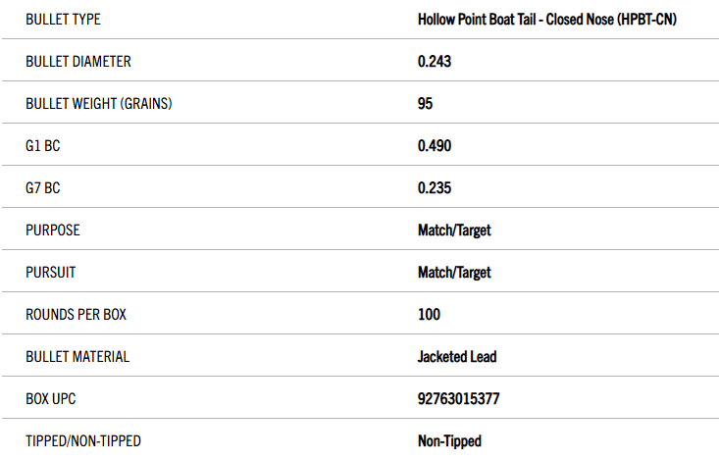This screenshot has width=719, height=460.
Task: Click the G1 BC label
Action: 45,145
